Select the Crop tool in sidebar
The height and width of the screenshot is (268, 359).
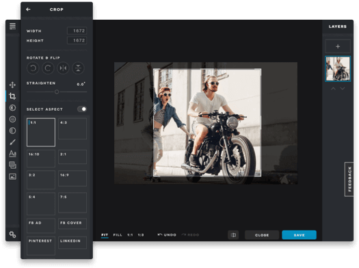coord(12,96)
